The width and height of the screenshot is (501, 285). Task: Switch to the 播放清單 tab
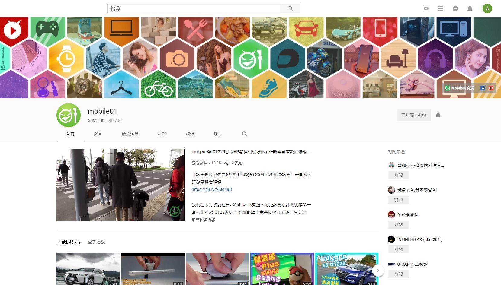point(130,134)
